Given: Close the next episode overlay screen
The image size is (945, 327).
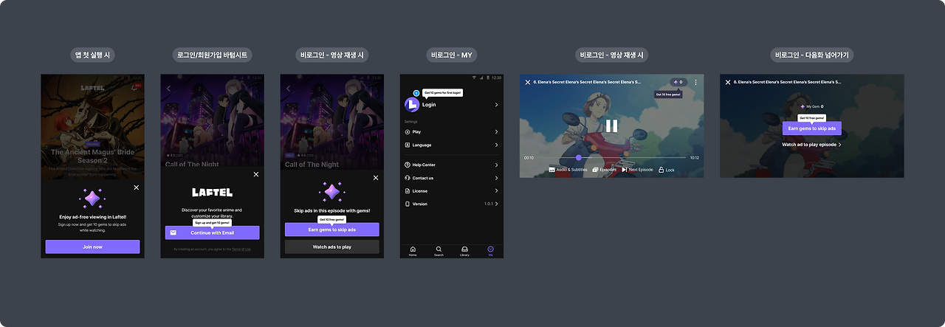Looking at the screenshot, I should click(x=727, y=82).
